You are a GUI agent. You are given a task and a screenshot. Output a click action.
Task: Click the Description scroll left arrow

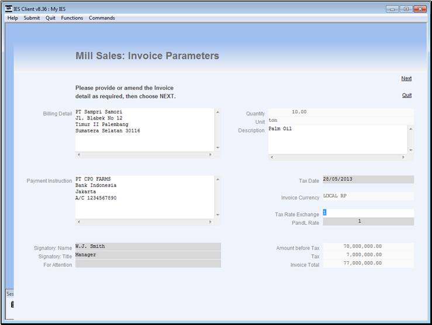click(272, 158)
